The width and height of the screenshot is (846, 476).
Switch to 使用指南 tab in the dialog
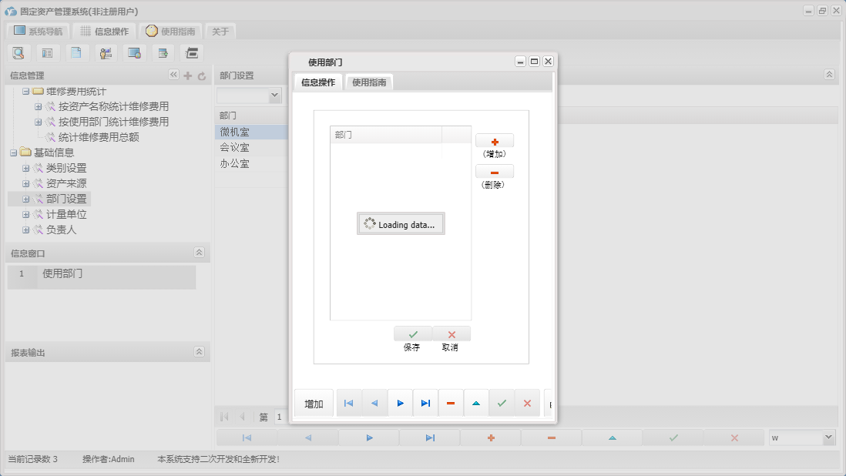pyautogui.click(x=370, y=82)
